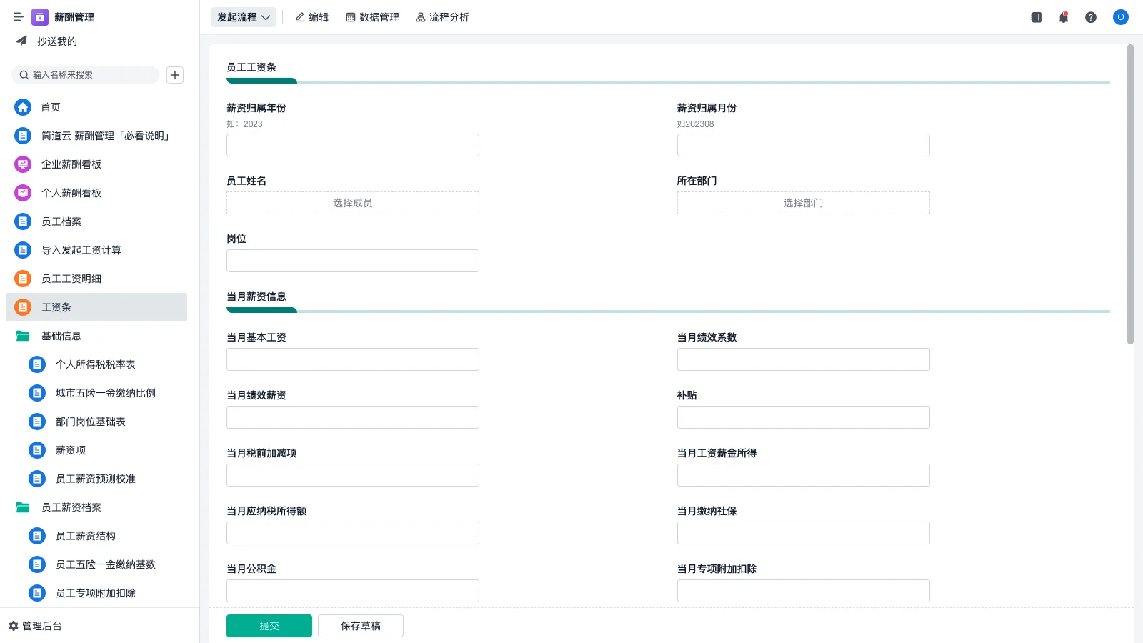Viewport: 1143px width, 643px height.
Task: Expand the 发起流程 dropdown
Action: [x=244, y=17]
